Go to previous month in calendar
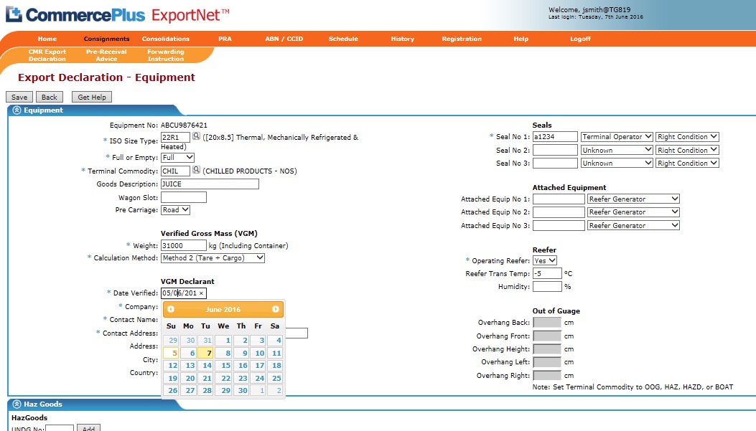This screenshot has width=756, height=431. coord(171,309)
